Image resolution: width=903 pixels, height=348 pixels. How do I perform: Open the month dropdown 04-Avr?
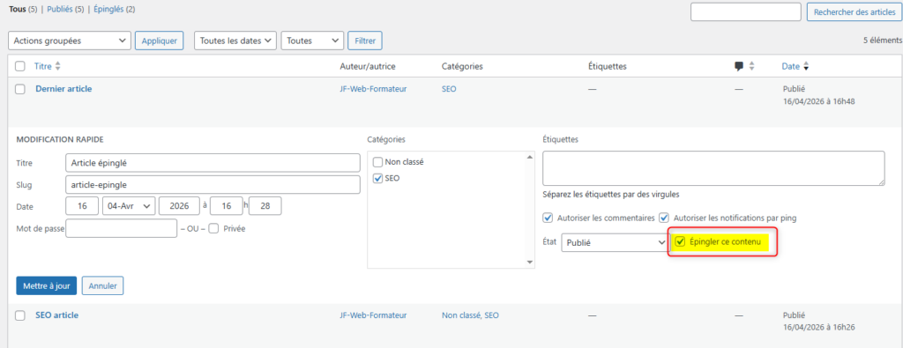point(129,206)
